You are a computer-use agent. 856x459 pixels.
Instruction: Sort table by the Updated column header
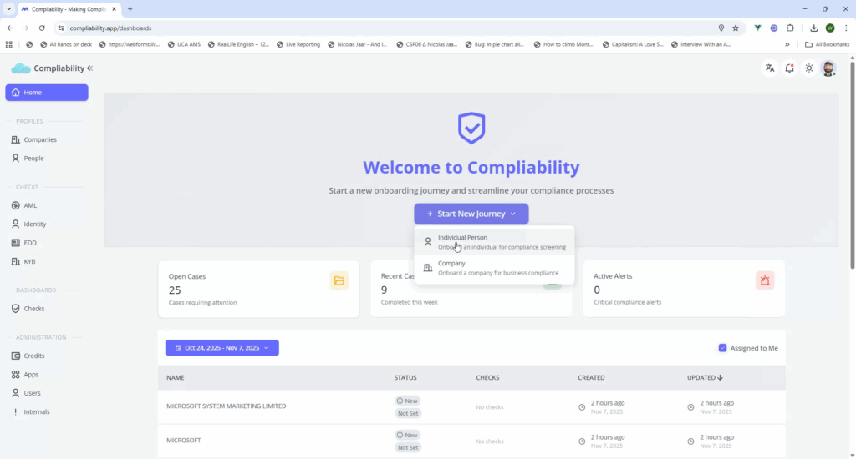pyautogui.click(x=704, y=378)
